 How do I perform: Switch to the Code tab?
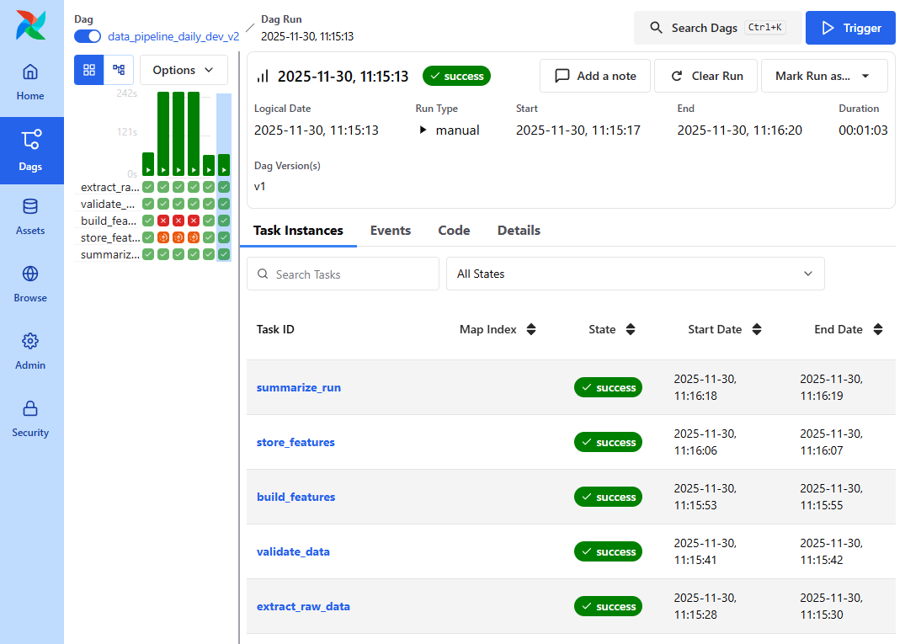454,231
